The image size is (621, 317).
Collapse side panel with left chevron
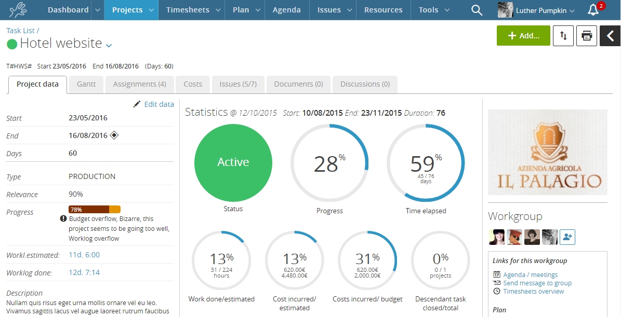pyautogui.click(x=611, y=36)
